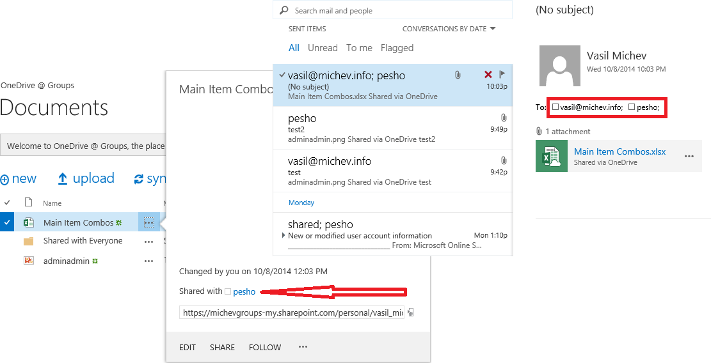The width and height of the screenshot is (711, 363).
Task: Click the image icon for adminadmin
Action: point(29,260)
